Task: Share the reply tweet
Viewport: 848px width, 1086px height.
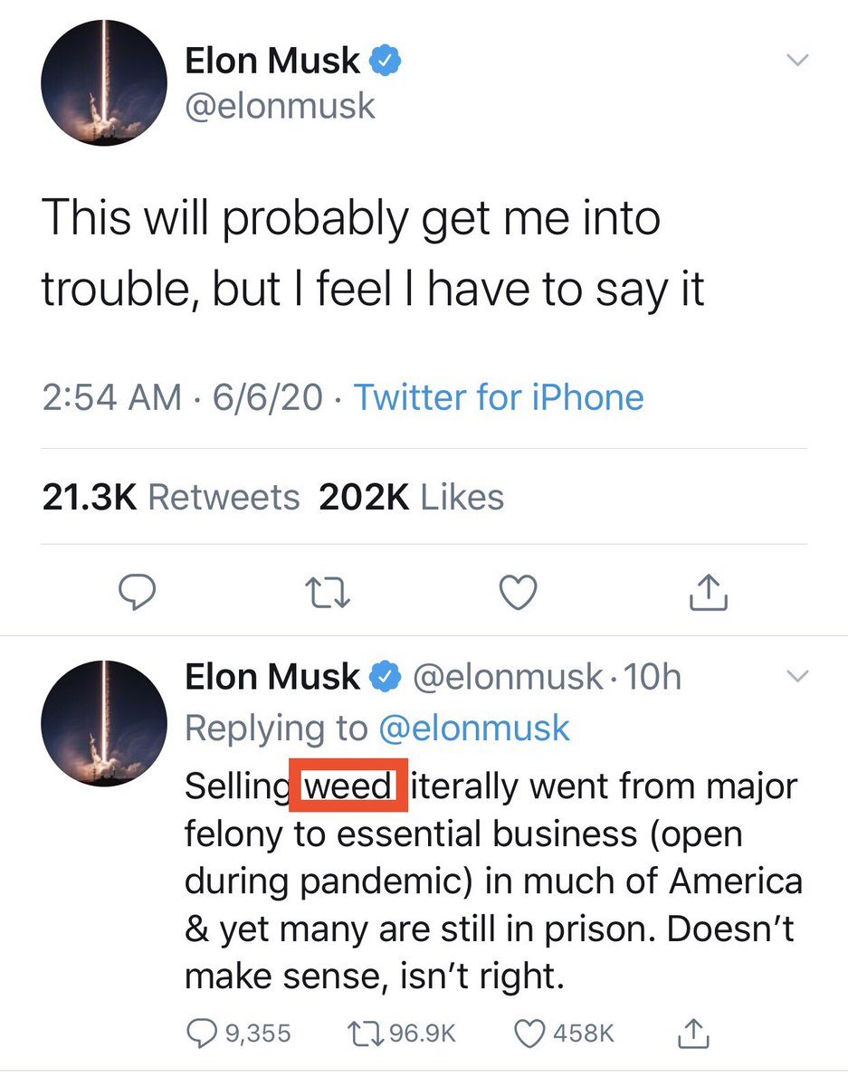Action: (x=691, y=1032)
